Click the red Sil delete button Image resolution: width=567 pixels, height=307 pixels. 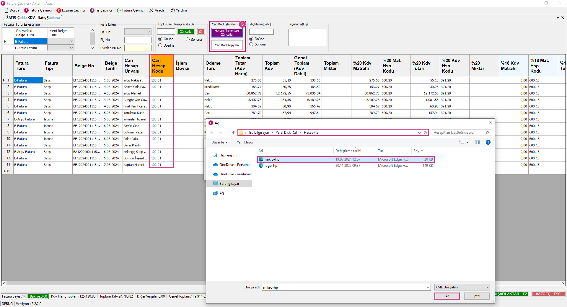tap(201, 32)
